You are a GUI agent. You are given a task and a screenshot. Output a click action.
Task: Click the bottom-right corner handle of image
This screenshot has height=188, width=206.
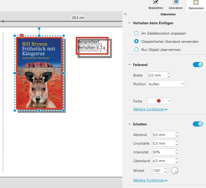pos(64,110)
